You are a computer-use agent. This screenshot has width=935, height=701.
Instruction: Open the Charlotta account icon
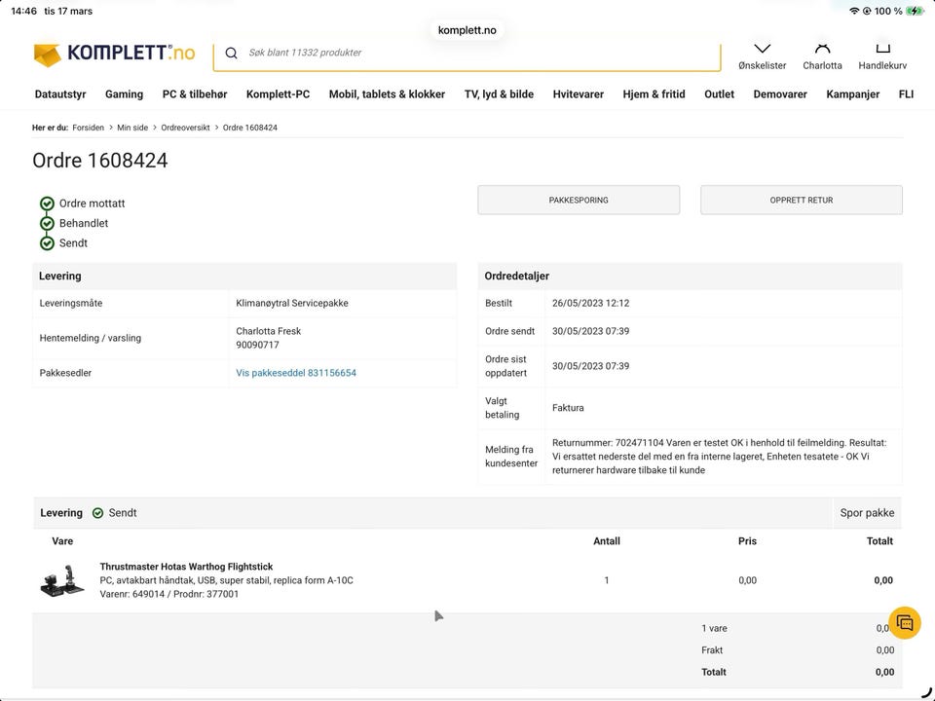tap(822, 49)
